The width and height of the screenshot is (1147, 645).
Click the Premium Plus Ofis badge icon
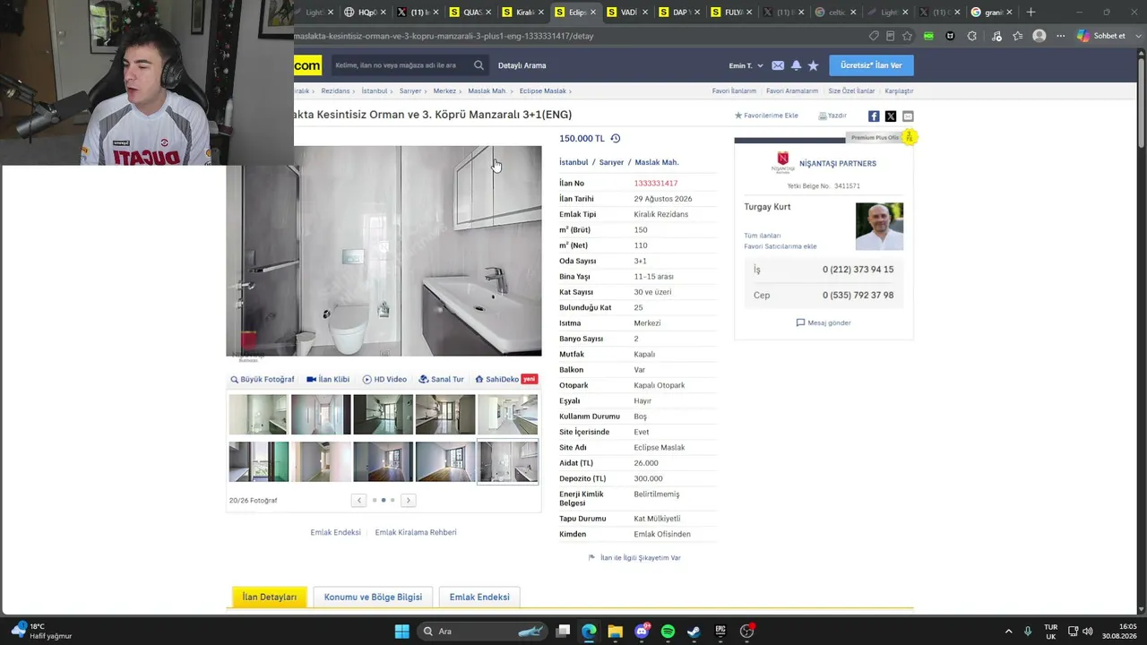[909, 137]
